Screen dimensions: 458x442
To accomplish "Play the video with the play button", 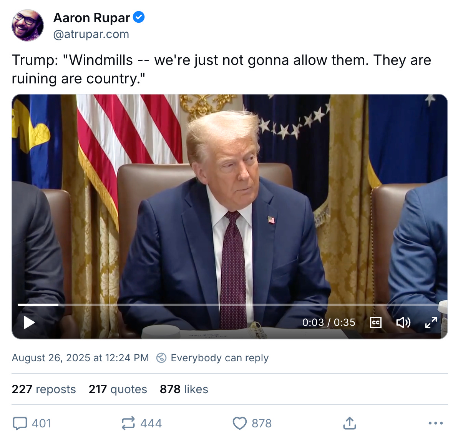I will pyautogui.click(x=29, y=322).
